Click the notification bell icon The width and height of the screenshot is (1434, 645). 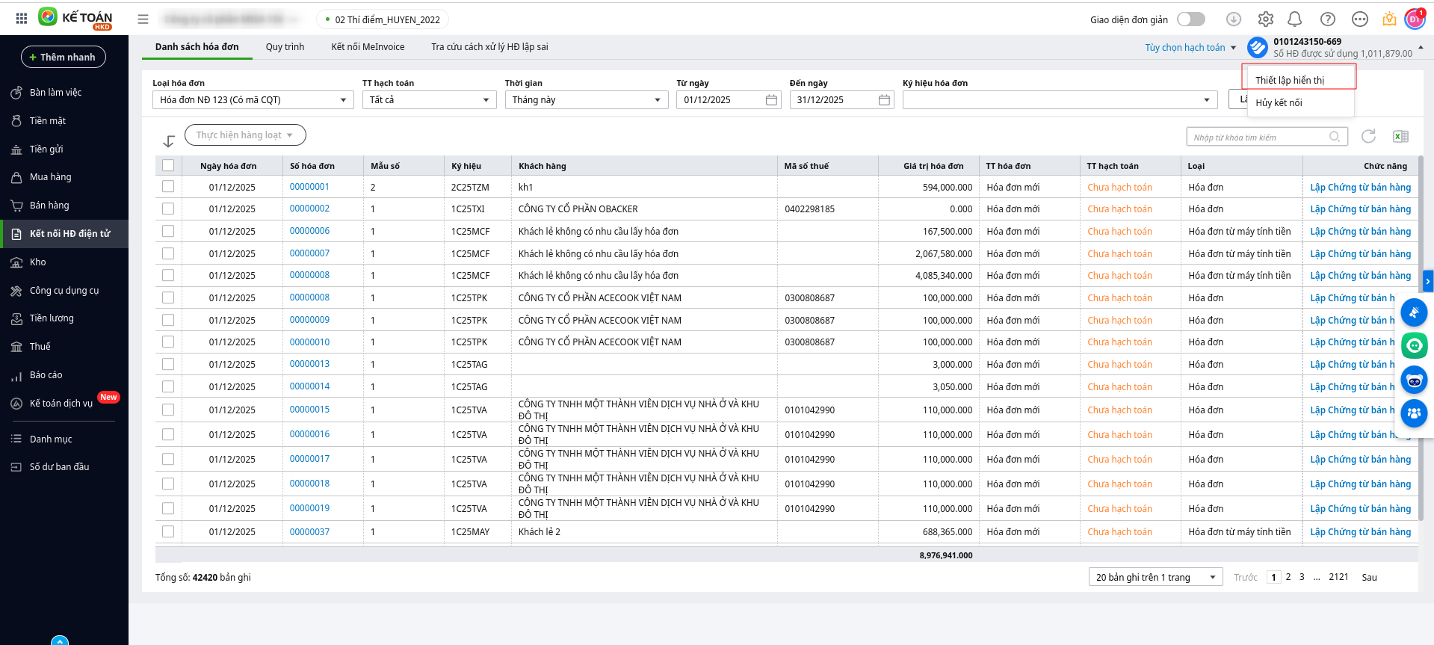click(1295, 19)
